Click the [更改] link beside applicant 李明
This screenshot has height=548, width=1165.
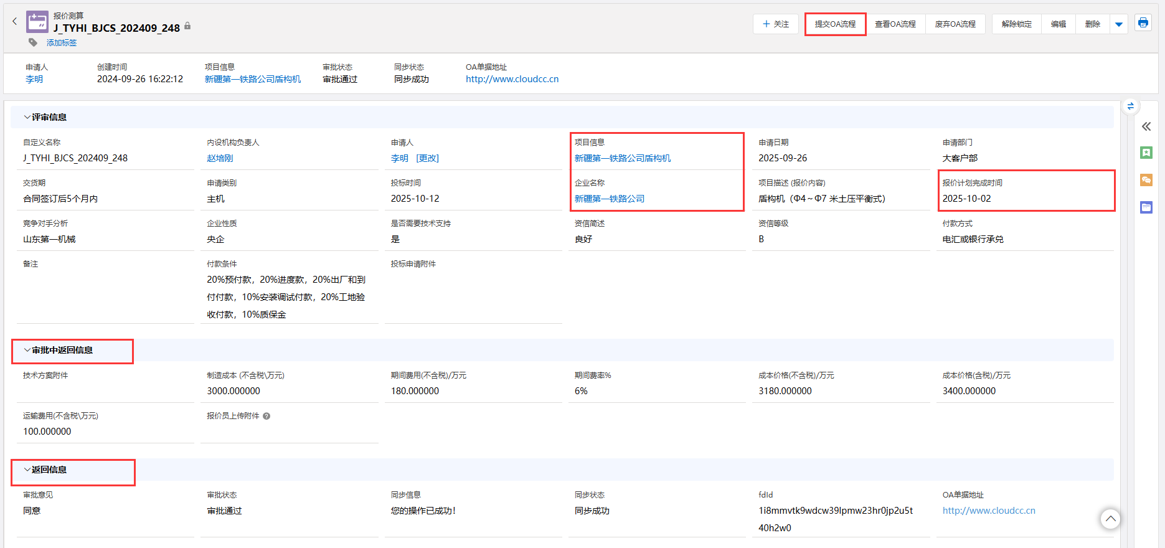427,158
